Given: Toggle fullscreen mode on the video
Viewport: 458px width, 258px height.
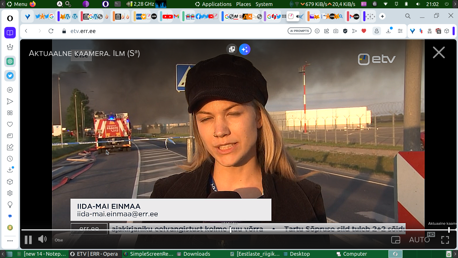Looking at the screenshot, I should (x=445, y=240).
